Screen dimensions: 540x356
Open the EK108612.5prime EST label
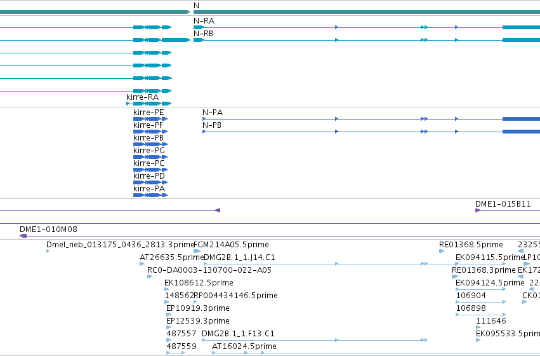199,282
